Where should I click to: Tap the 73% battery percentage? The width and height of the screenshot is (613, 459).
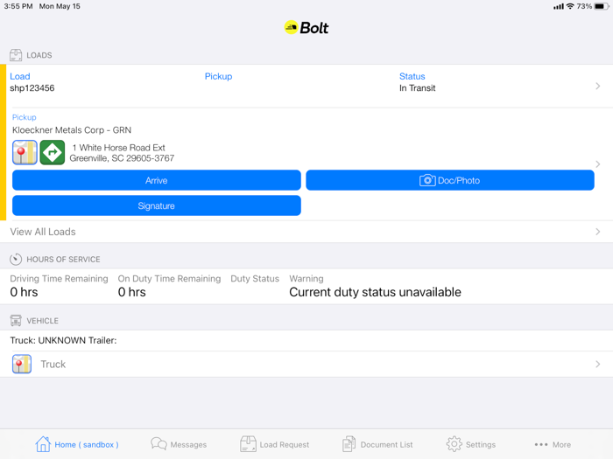[584, 6]
